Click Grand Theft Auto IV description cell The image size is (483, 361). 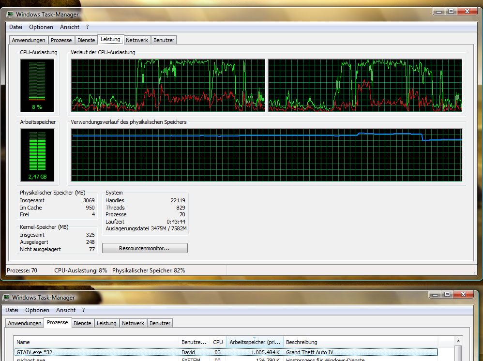310,352
